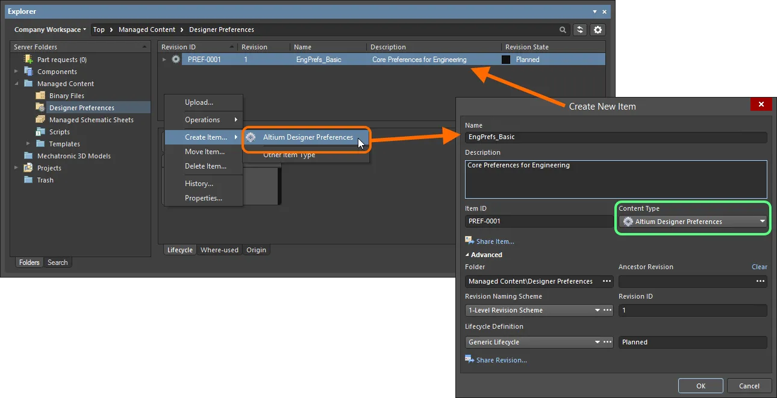Click the Binary Files folder icon
Image resolution: width=777 pixels, height=398 pixels.
pyautogui.click(x=40, y=95)
